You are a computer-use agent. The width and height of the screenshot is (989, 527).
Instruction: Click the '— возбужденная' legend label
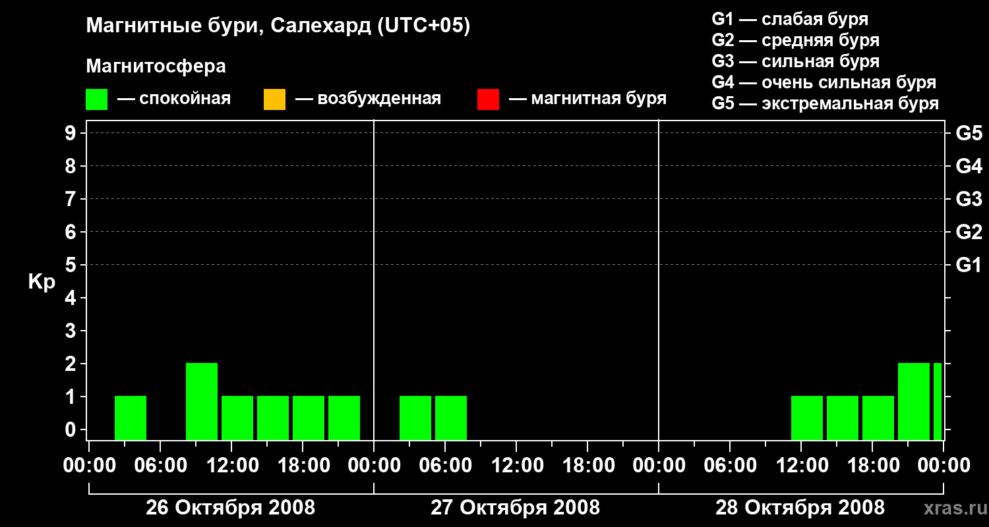(x=369, y=99)
